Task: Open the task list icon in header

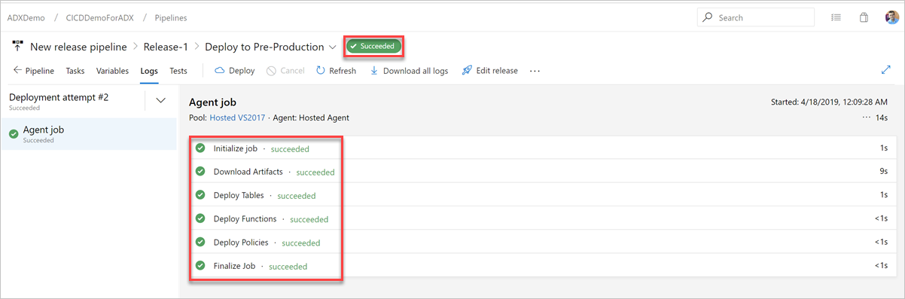Action: coord(836,17)
